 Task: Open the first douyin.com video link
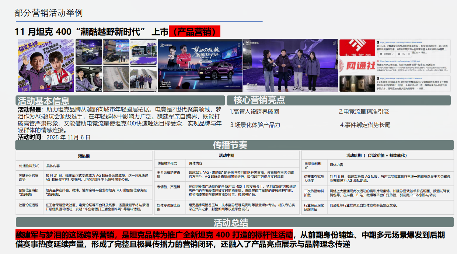click(401, 42)
